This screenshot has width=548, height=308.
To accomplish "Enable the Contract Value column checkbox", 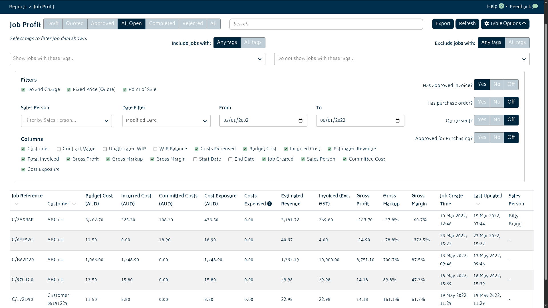I will pos(59,149).
